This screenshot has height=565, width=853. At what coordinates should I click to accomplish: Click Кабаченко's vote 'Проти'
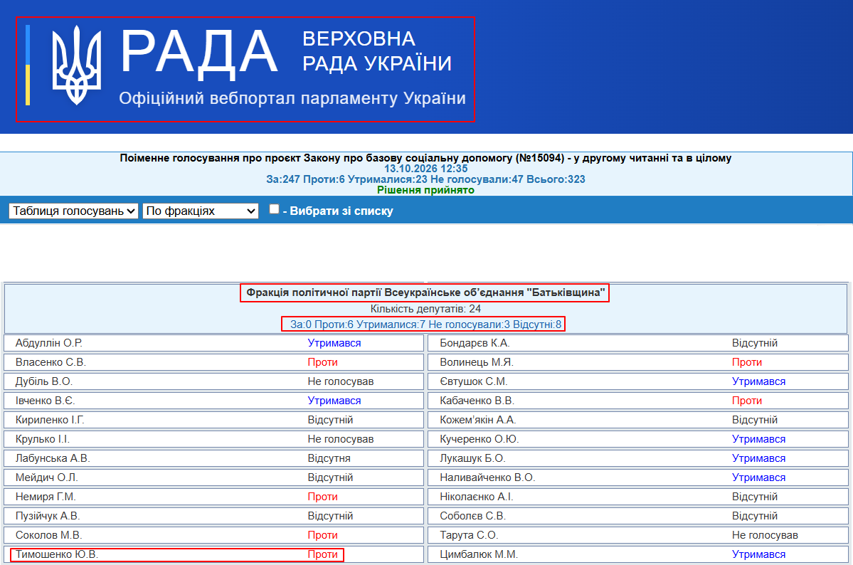pos(747,401)
